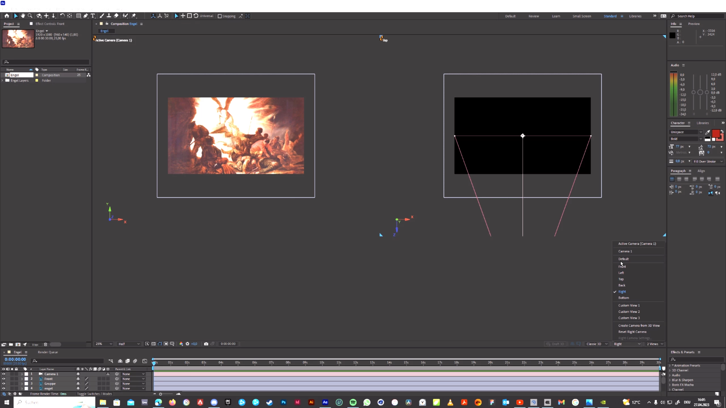This screenshot has width=726, height=408.
Task: Enable the Snapping checkbox
Action: pos(220,16)
